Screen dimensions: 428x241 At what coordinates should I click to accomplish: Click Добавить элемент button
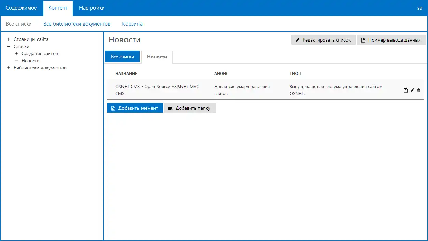coord(135,108)
